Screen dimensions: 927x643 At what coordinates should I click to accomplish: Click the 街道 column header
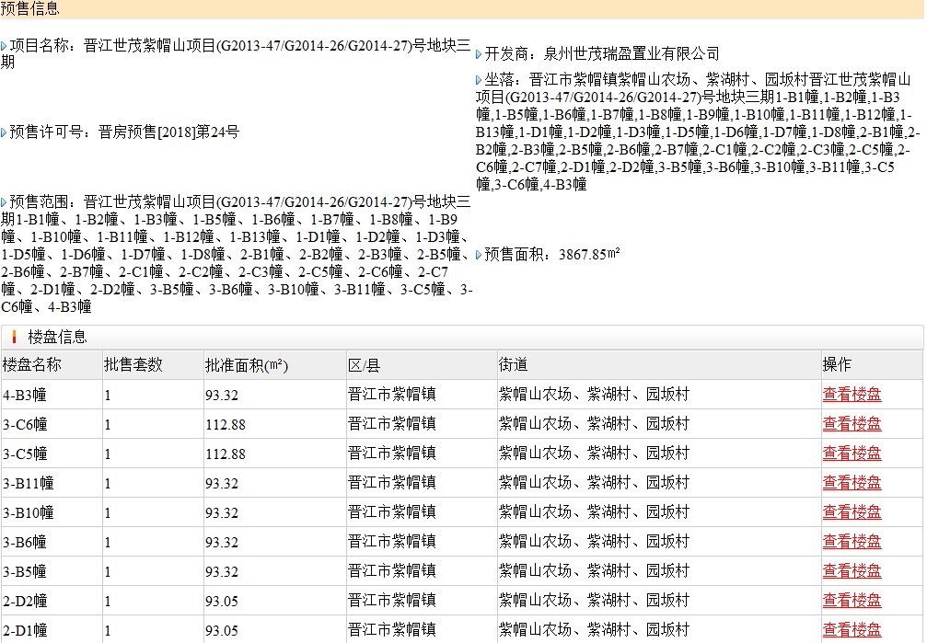pyautogui.click(x=514, y=365)
